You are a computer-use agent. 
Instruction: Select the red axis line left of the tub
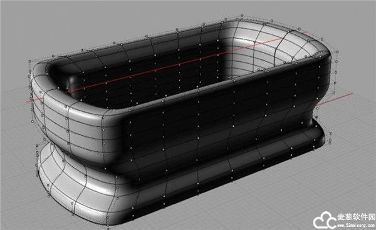pos(34,99)
